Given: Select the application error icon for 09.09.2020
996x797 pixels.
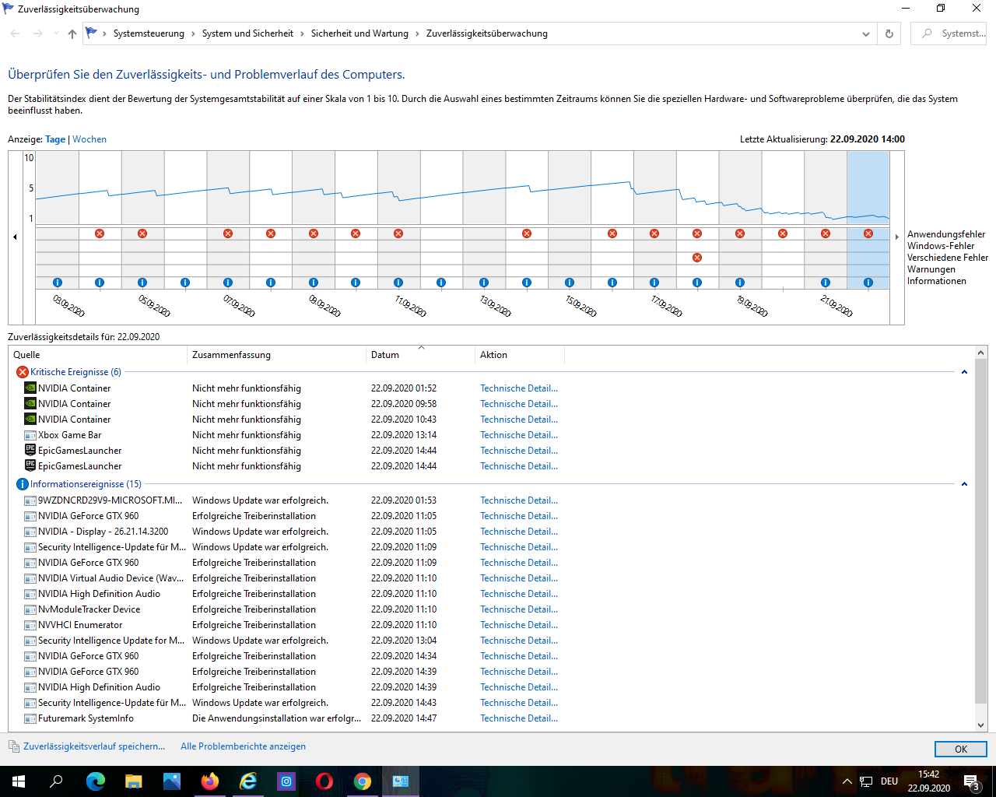Looking at the screenshot, I should pyautogui.click(x=314, y=233).
